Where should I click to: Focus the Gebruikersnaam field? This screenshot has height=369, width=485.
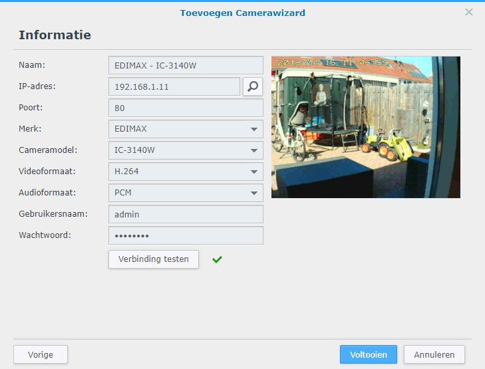click(186, 214)
